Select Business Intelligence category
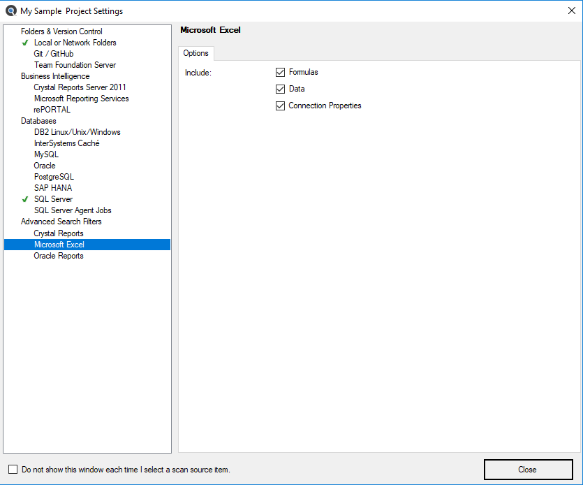Screen dimensions: 583x485 (x=55, y=76)
